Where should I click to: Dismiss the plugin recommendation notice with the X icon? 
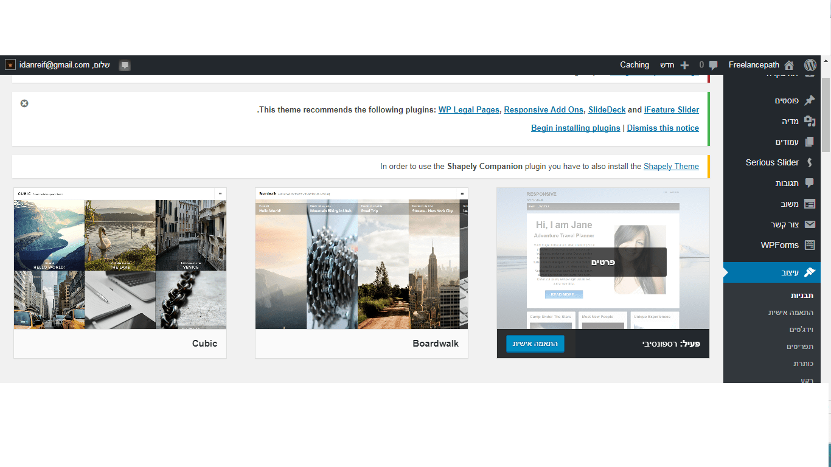click(24, 103)
